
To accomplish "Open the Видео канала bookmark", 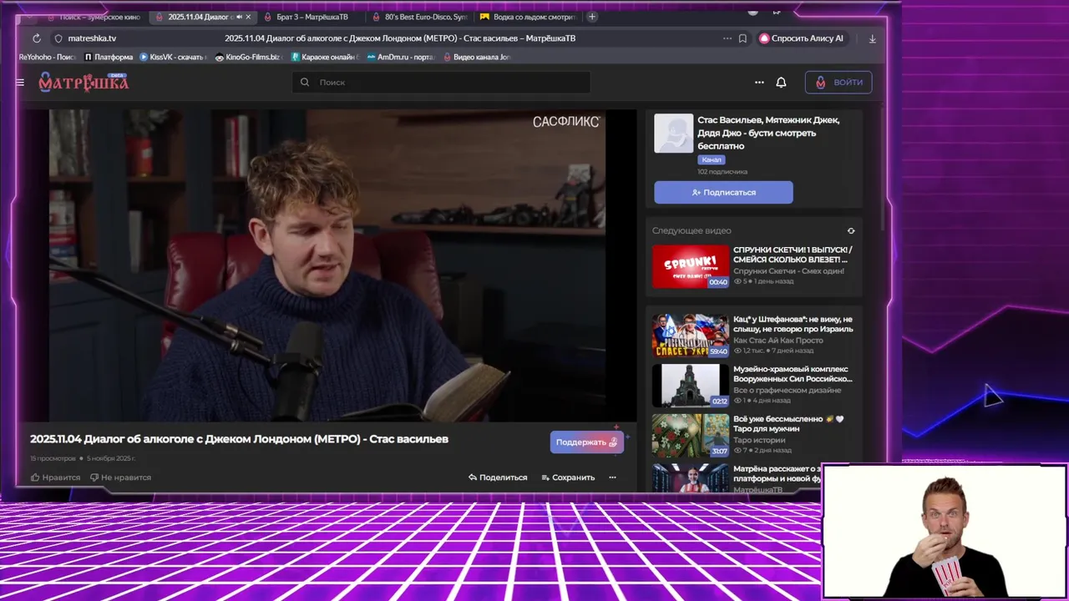I will pyautogui.click(x=476, y=57).
